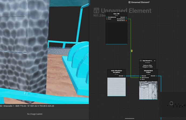Switch to the Unnamed Element* tab

(x=140, y=2)
